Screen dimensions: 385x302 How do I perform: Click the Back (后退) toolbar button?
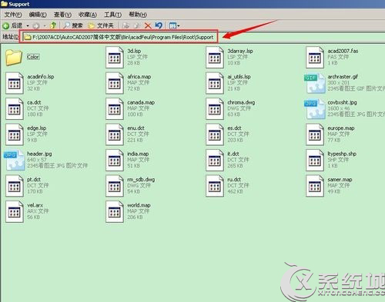(x=12, y=25)
